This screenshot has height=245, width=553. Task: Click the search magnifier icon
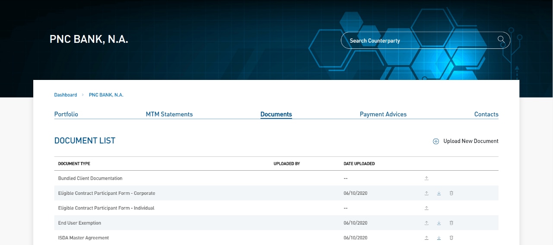point(501,40)
